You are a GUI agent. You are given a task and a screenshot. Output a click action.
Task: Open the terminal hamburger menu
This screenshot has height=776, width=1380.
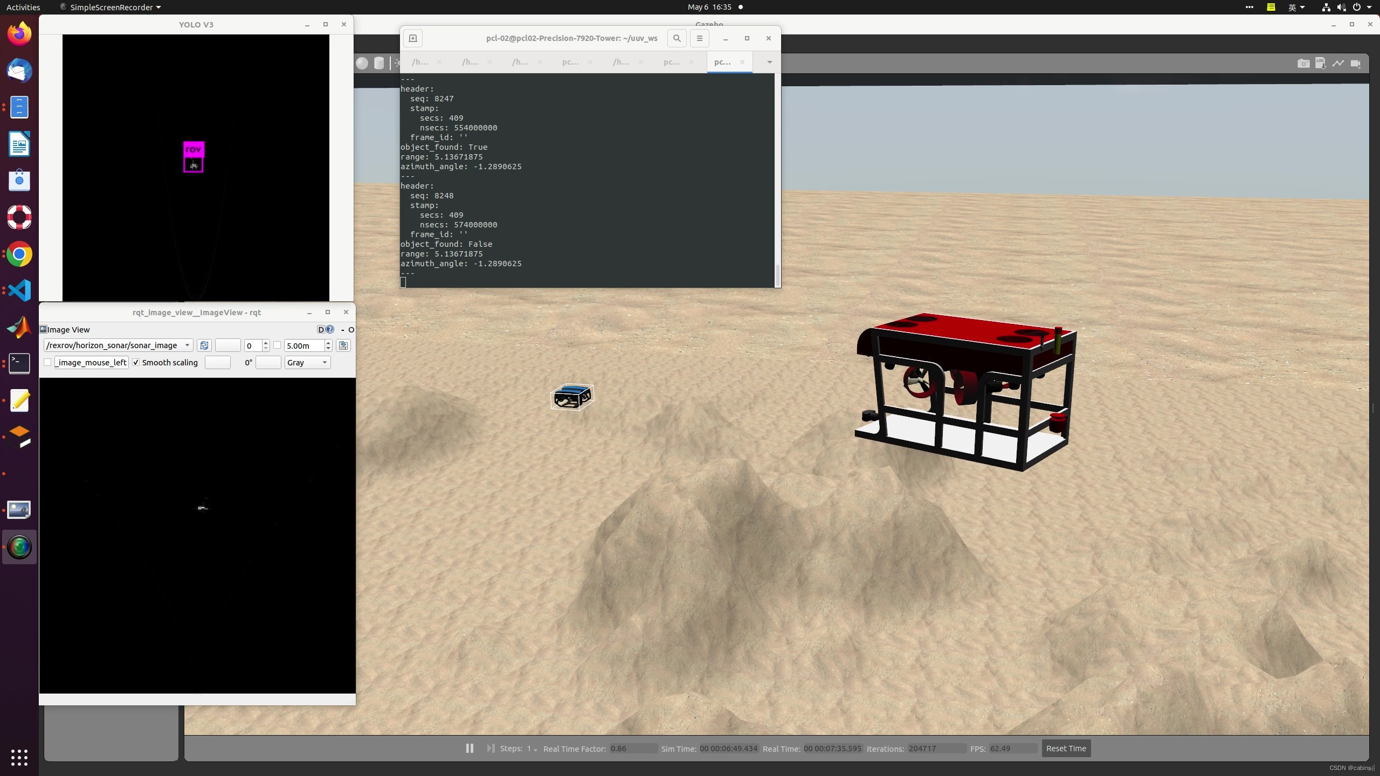point(699,38)
